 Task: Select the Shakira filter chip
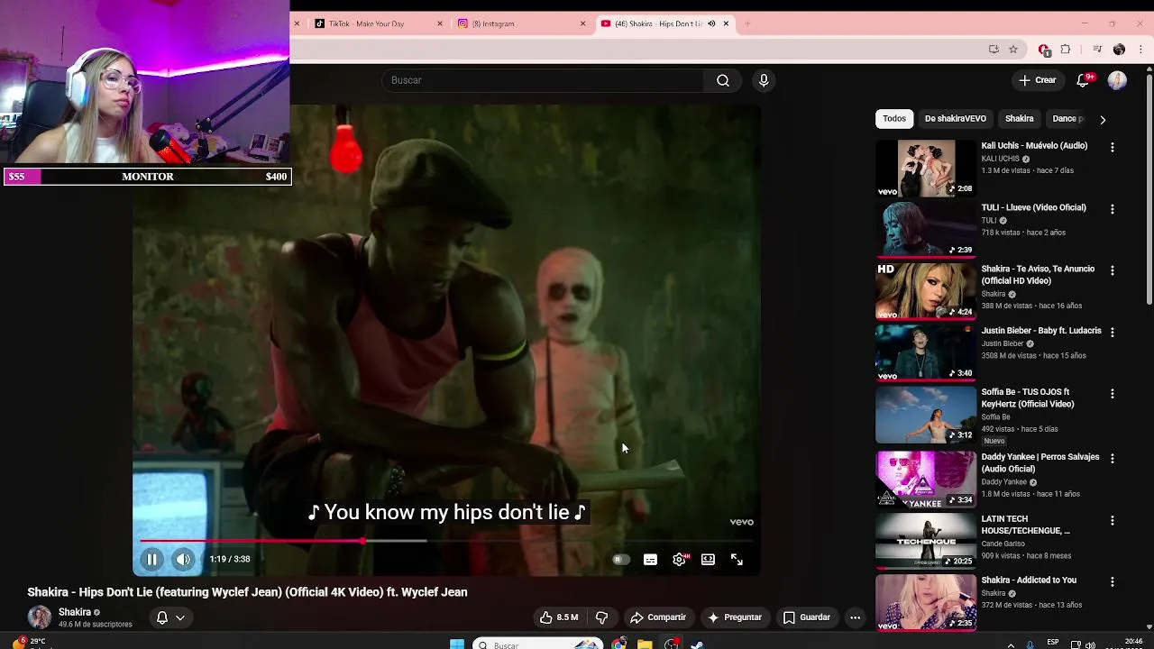point(1019,118)
